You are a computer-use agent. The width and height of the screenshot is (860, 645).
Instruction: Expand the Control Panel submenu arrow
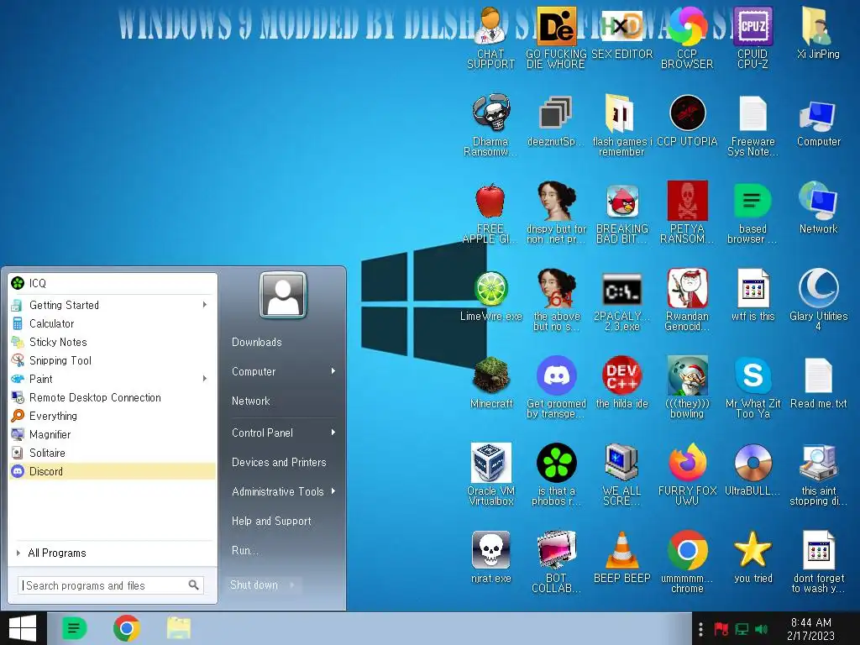point(333,433)
